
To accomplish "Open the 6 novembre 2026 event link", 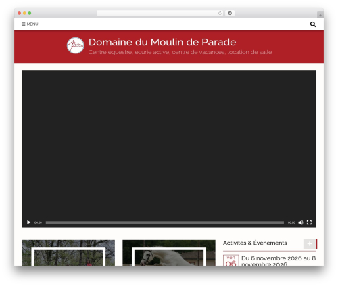I will tap(279, 260).
